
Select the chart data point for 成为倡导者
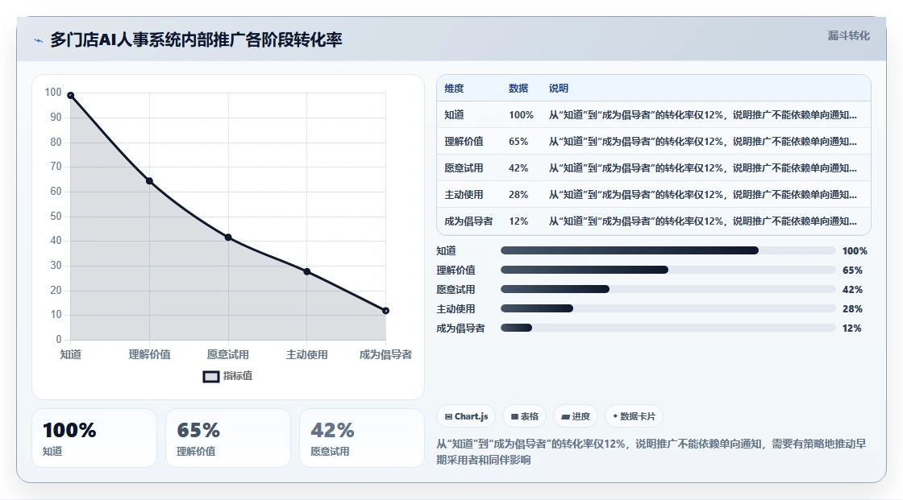[x=386, y=311]
